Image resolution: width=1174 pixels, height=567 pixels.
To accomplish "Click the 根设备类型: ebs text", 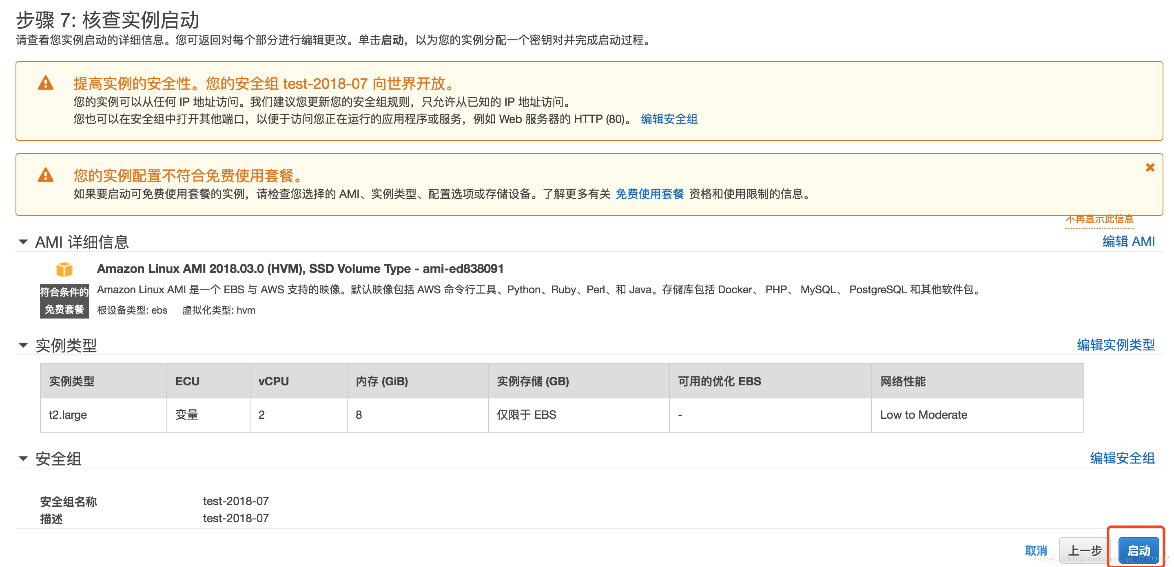I will coord(132,310).
